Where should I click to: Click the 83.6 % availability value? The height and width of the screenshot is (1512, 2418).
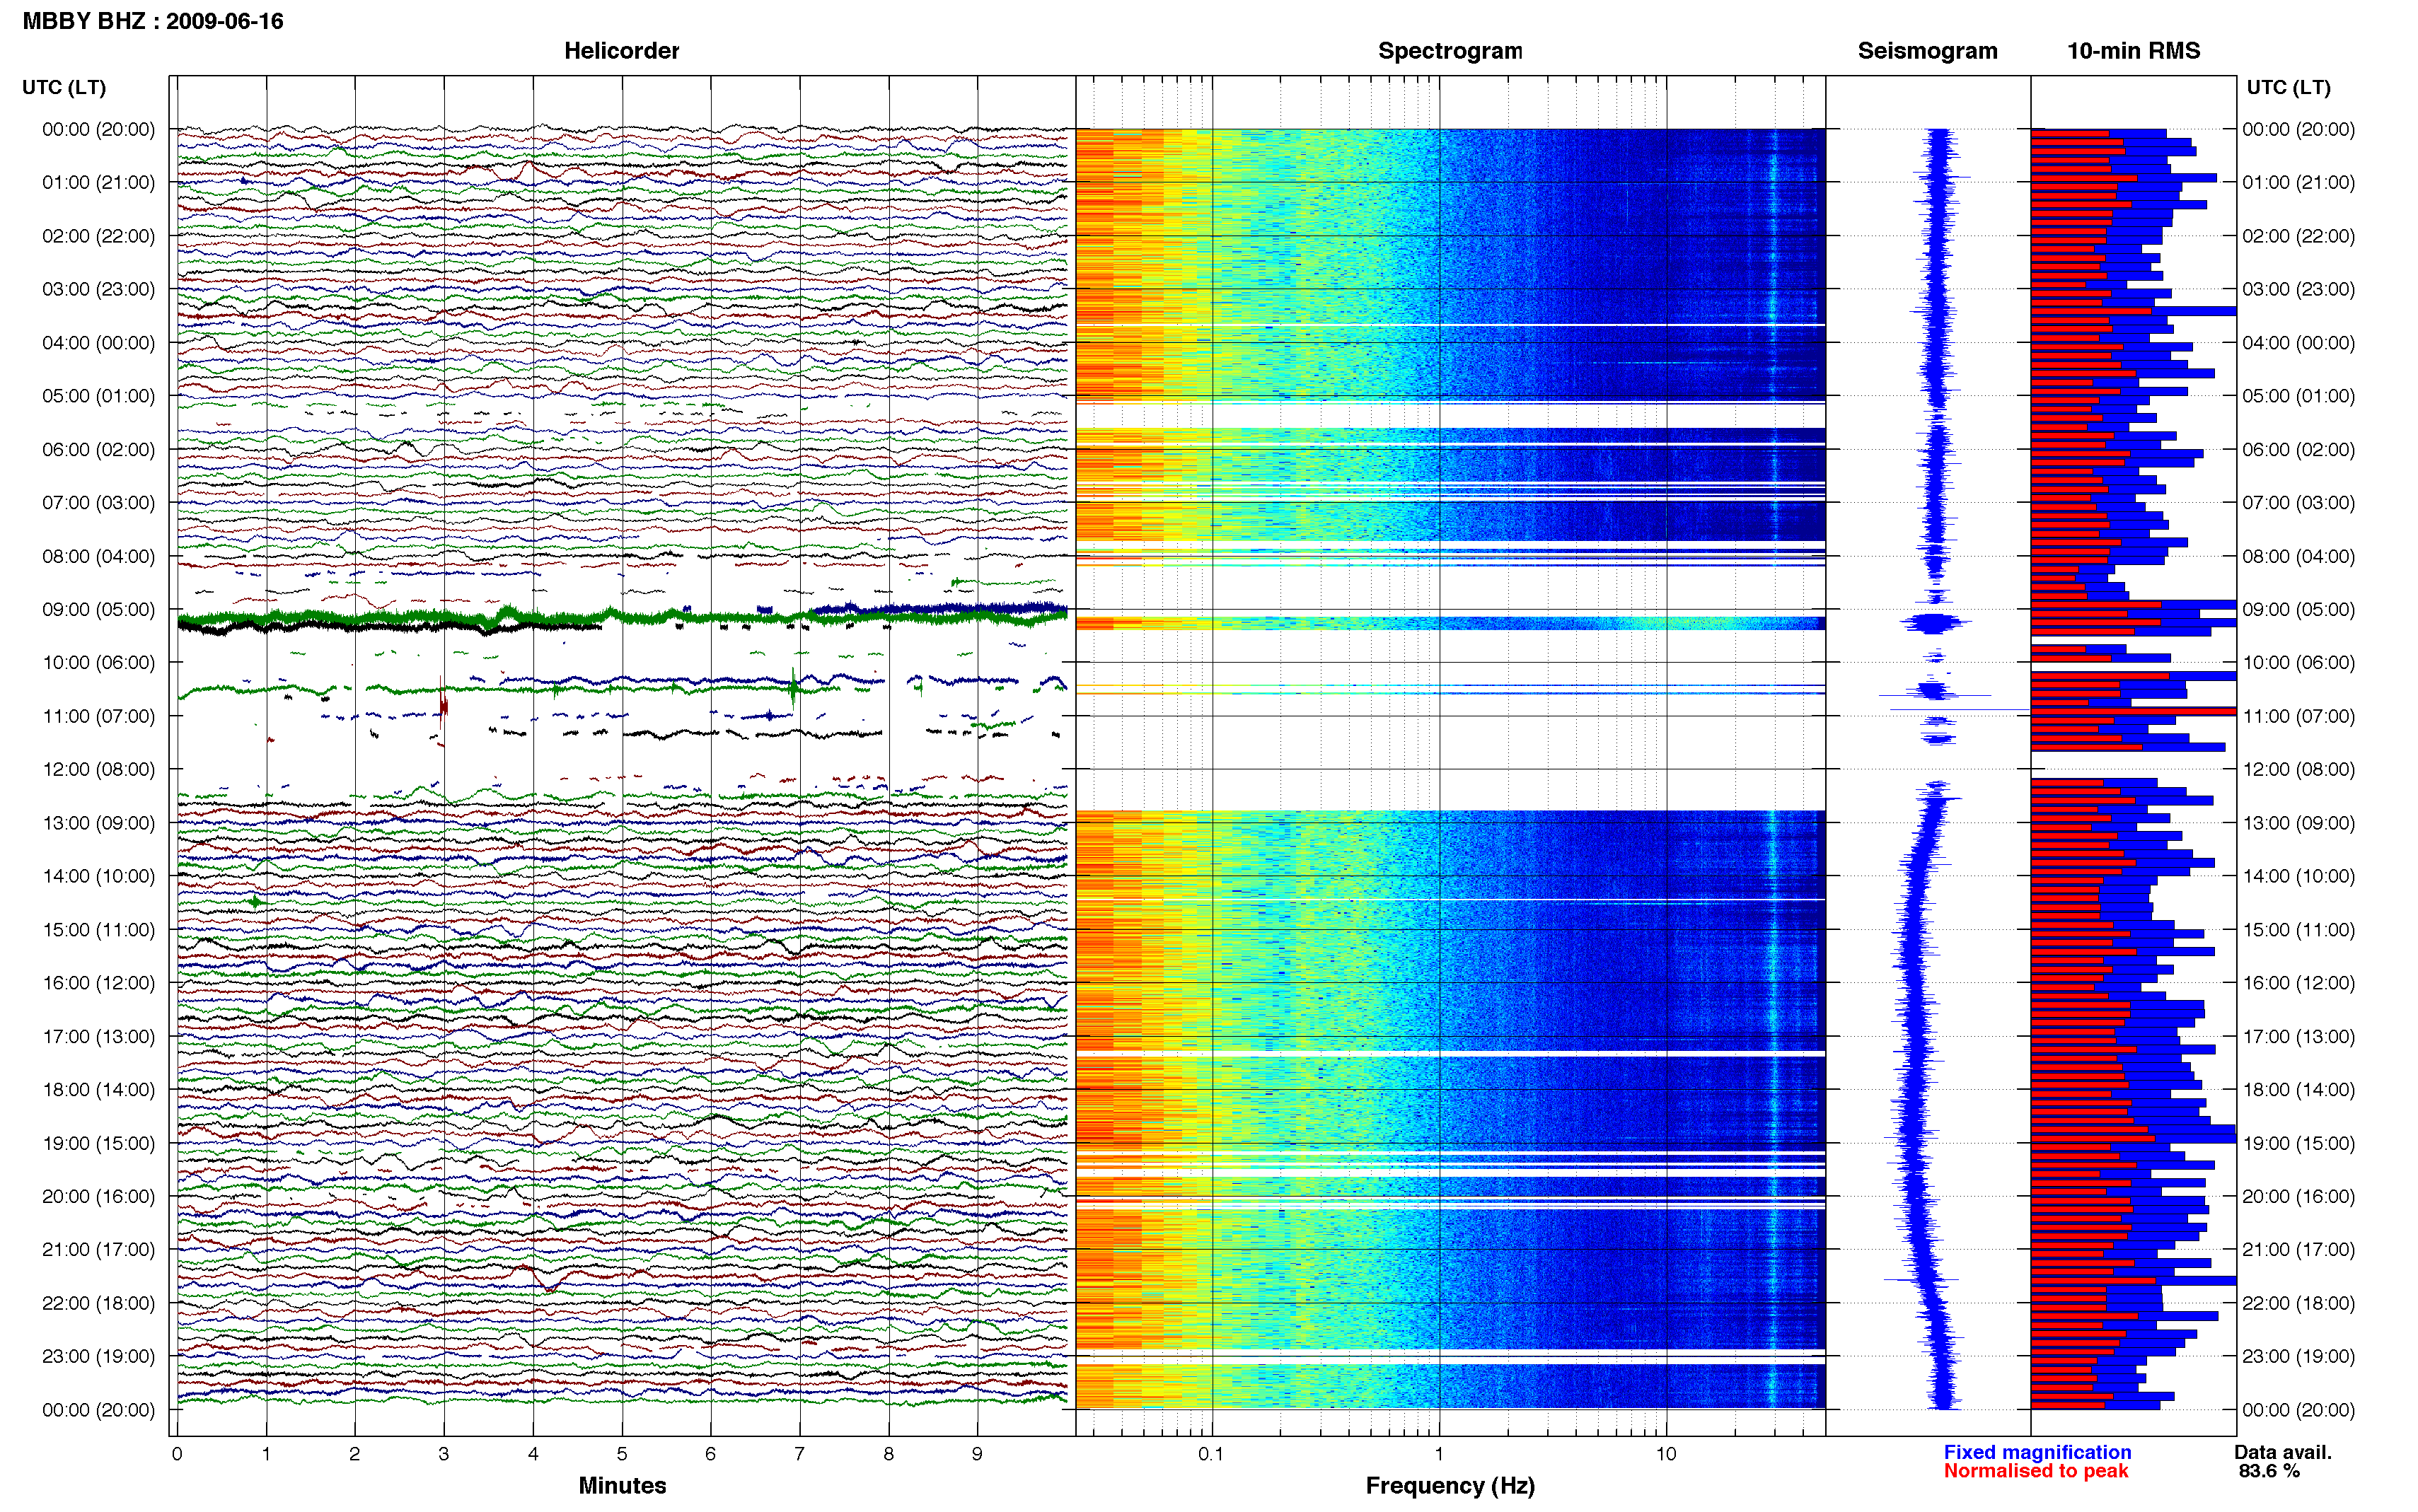(2269, 1471)
